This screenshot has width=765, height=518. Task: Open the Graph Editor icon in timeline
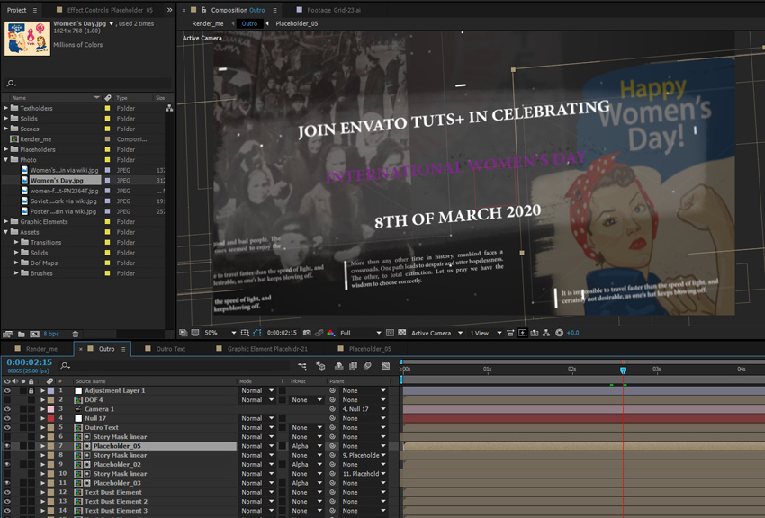385,365
